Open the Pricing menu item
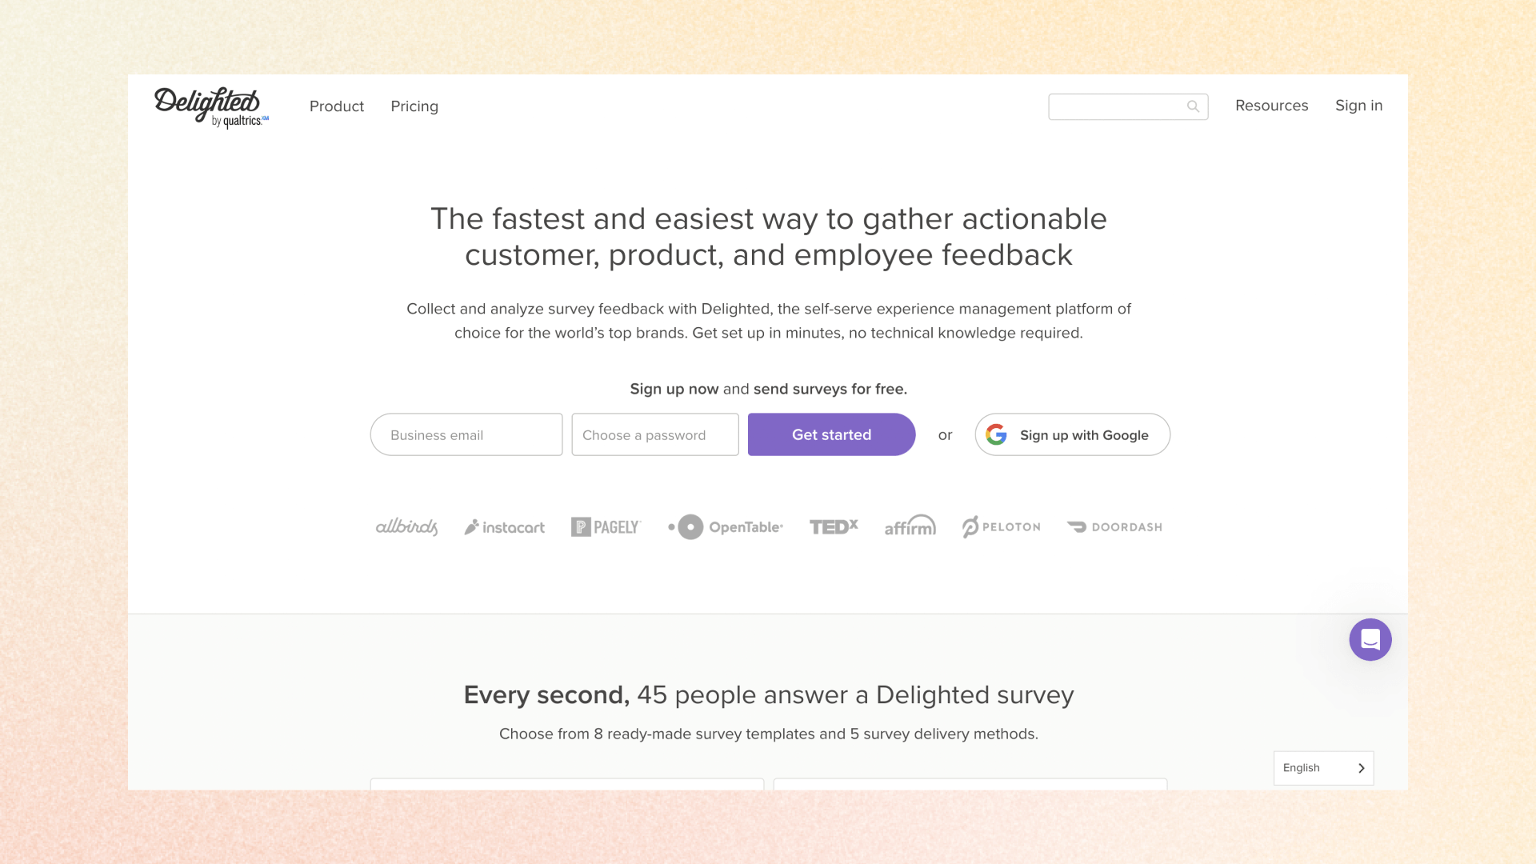Viewport: 1536px width, 864px height. point(414,106)
